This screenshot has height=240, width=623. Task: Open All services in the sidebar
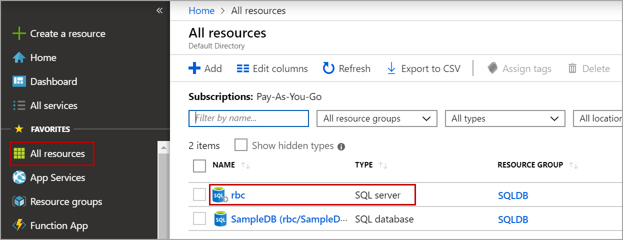coord(53,105)
